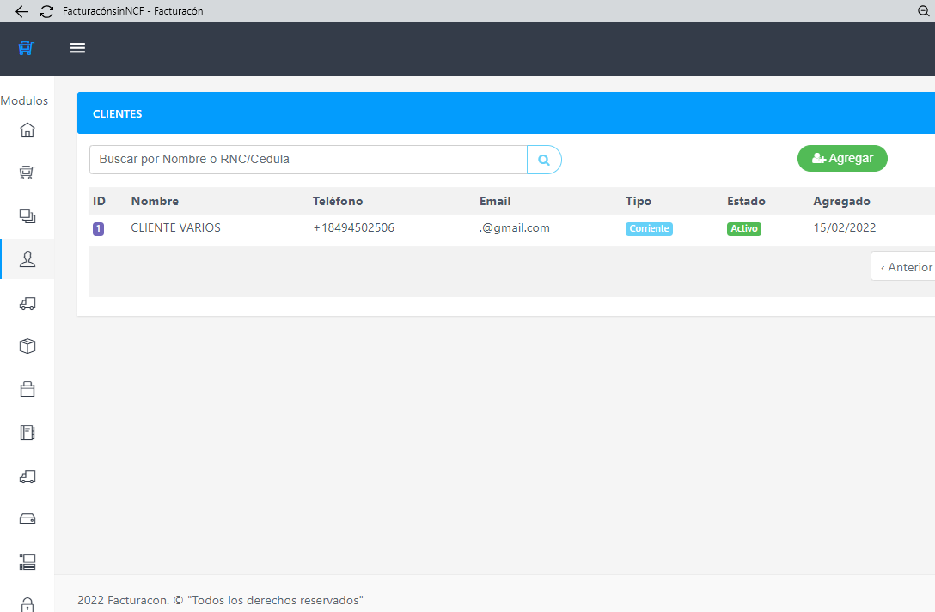Open the delivery truck module below Clients icon
This screenshot has height=612, width=935.
(27, 303)
